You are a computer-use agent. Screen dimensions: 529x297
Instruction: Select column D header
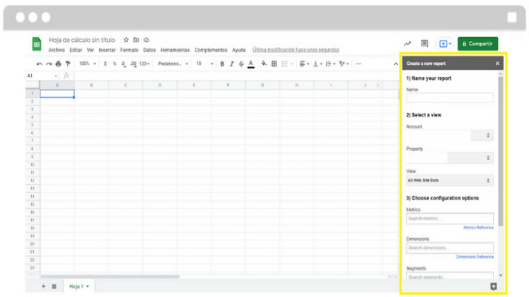click(159, 85)
